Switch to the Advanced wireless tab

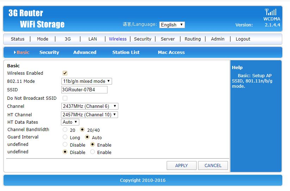coord(85,52)
